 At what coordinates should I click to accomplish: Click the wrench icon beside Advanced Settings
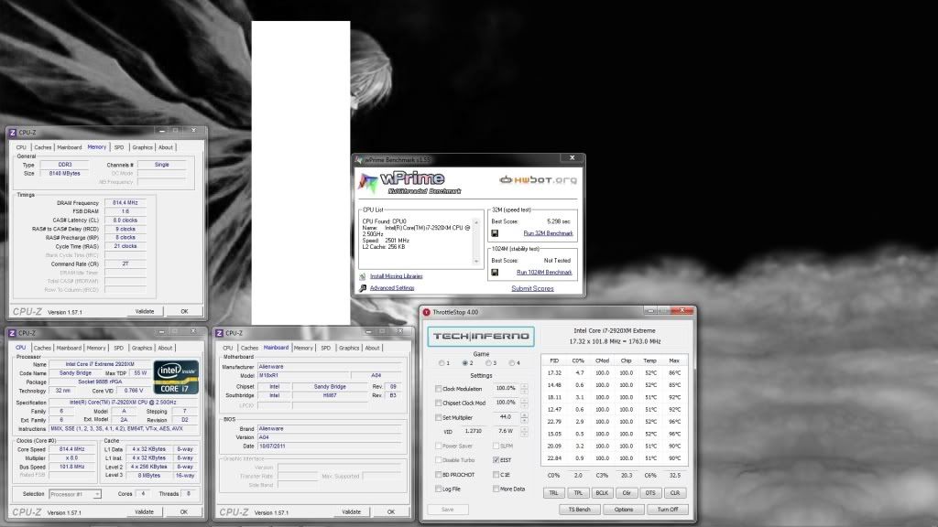pyautogui.click(x=363, y=288)
